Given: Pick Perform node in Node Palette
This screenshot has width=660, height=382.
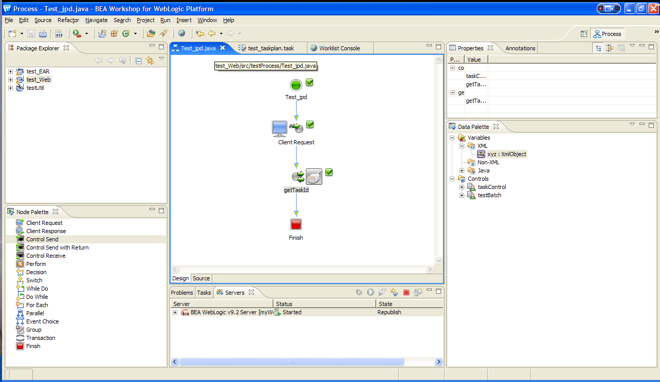Looking at the screenshot, I should 36,264.
